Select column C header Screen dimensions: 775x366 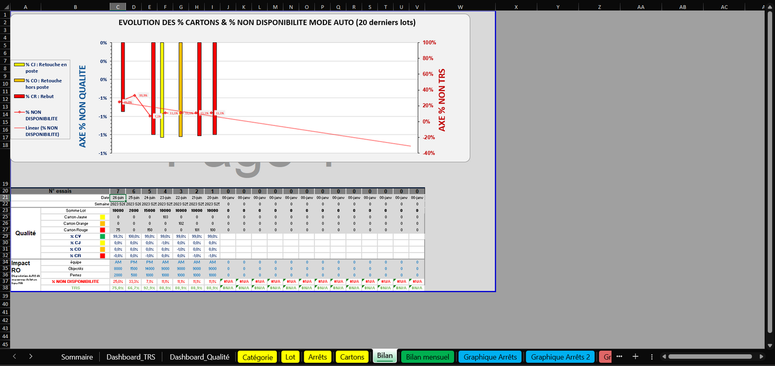118,6
